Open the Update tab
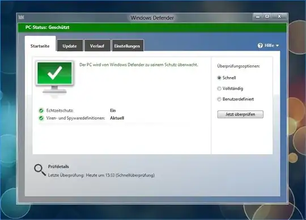306x220 pixels. coord(70,46)
